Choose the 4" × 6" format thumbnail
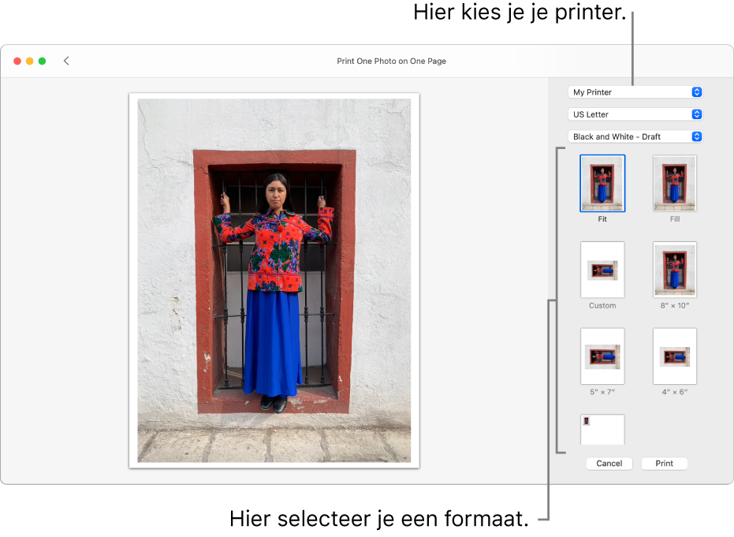Viewport: 734px width, 537px height. (x=675, y=356)
